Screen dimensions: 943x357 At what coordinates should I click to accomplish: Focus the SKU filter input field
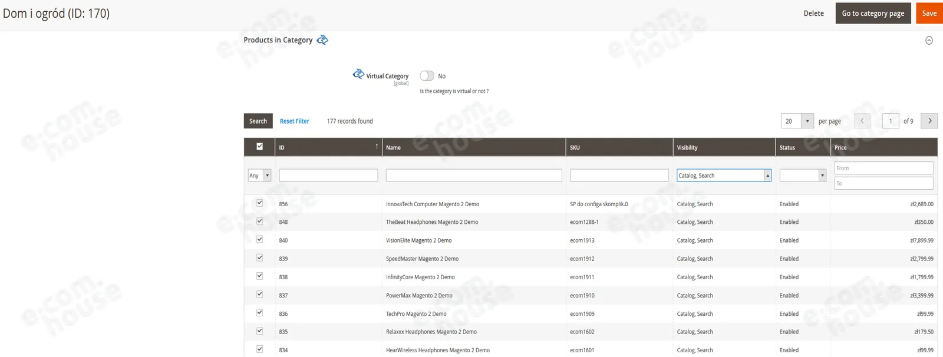click(x=619, y=175)
